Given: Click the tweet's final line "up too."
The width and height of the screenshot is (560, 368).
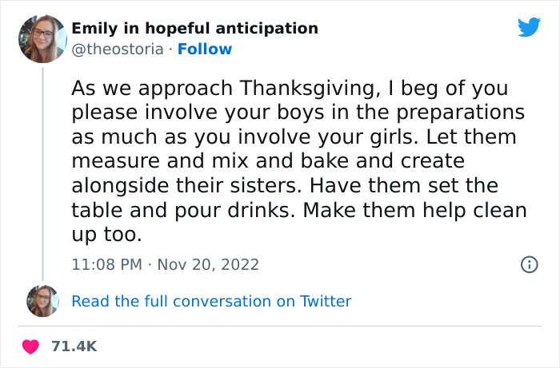Looking at the screenshot, I should [106, 235].
